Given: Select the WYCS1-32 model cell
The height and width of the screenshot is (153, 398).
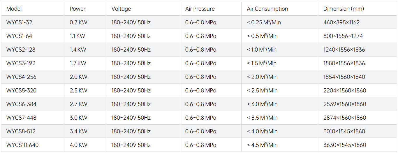Looking at the screenshot, I should (x=19, y=22).
